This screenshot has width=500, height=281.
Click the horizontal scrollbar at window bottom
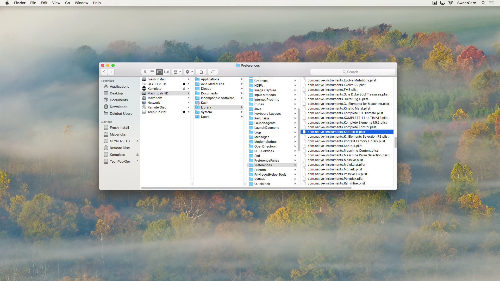(246, 188)
